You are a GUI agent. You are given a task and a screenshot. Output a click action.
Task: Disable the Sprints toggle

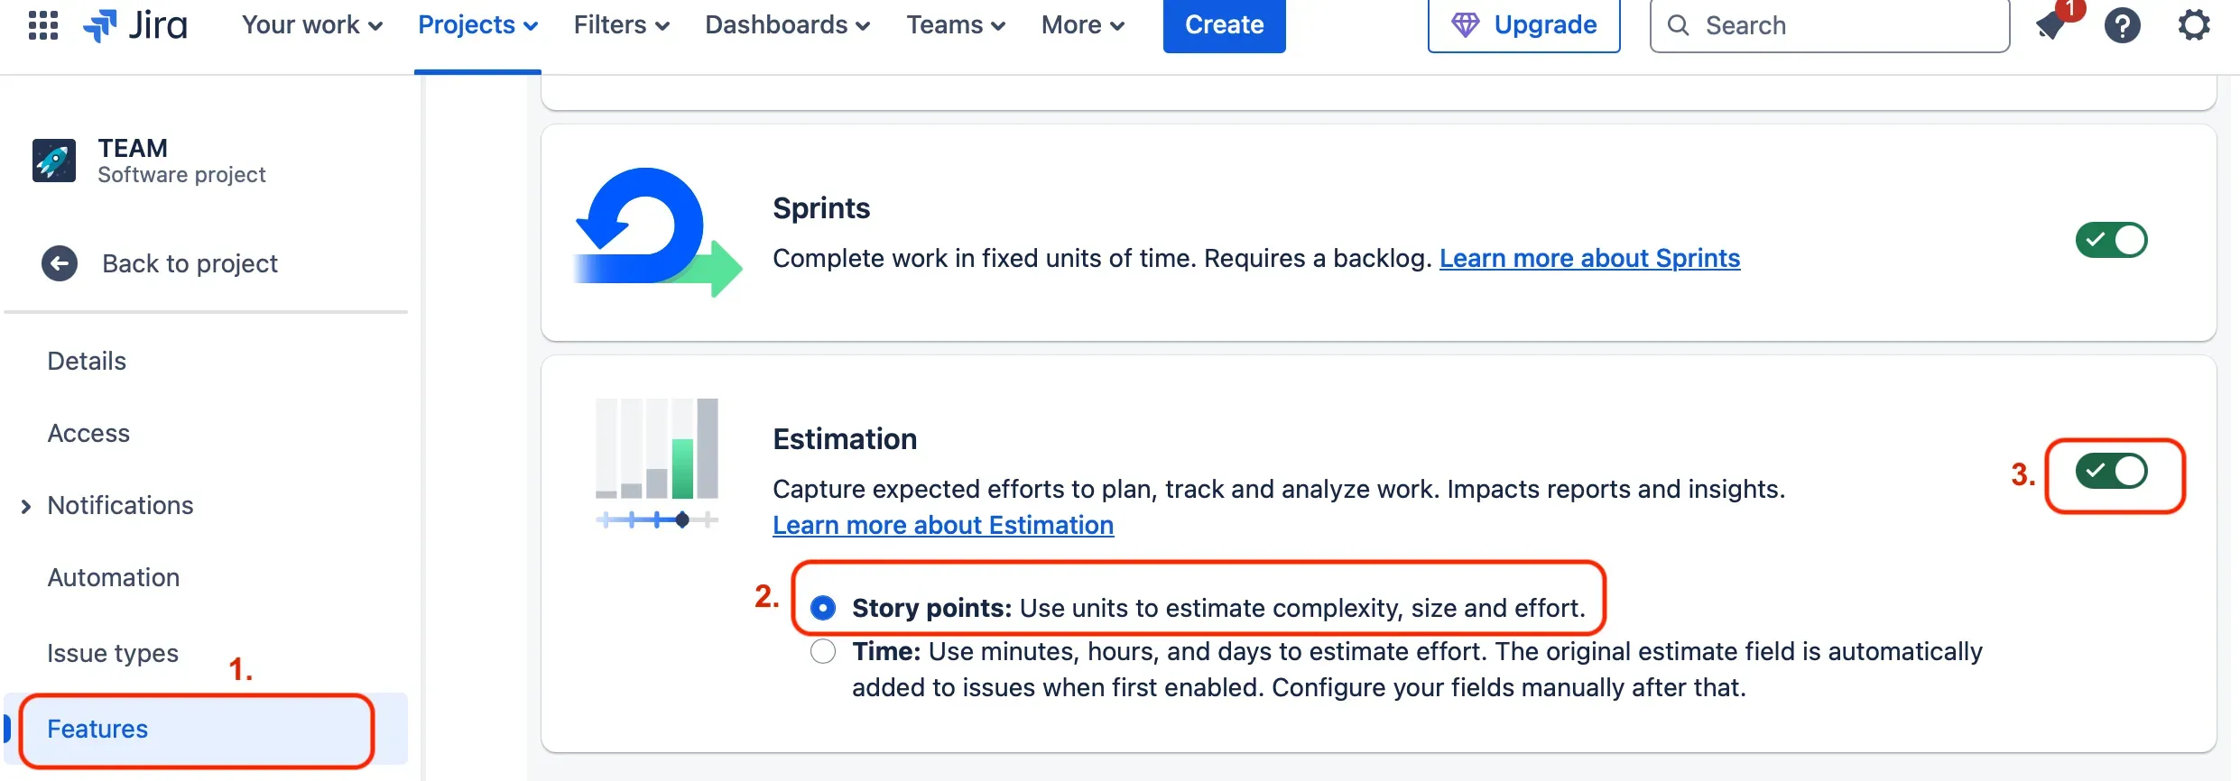(x=2111, y=240)
